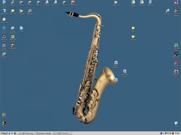This screenshot has width=181, height=135.
Task: Switch to Windows Media taskbar window
Action: click(x=44, y=133)
